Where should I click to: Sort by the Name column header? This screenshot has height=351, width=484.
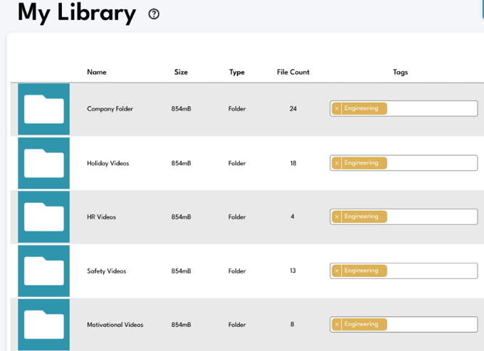pyautogui.click(x=97, y=72)
